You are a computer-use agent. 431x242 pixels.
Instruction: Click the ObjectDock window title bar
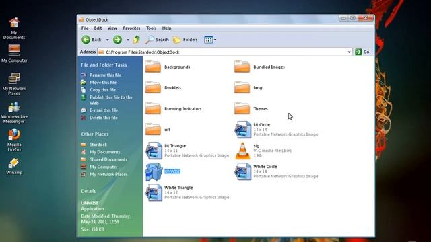tap(209, 19)
